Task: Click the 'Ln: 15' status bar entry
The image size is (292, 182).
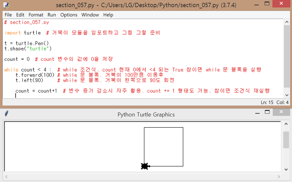Action: pyautogui.click(x=267, y=102)
